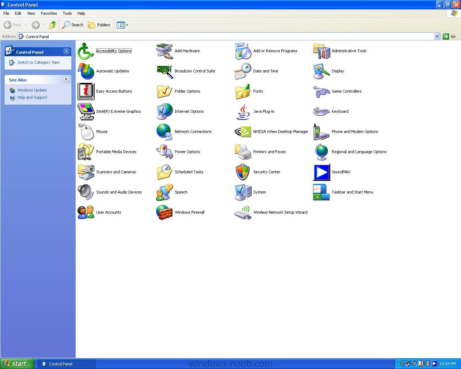Open the SoundMAX icon

[x=321, y=172]
